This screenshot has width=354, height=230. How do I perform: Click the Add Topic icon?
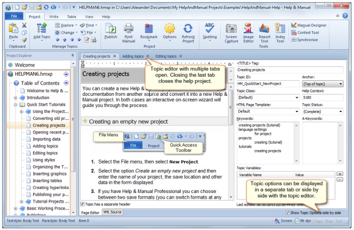click(x=42, y=28)
